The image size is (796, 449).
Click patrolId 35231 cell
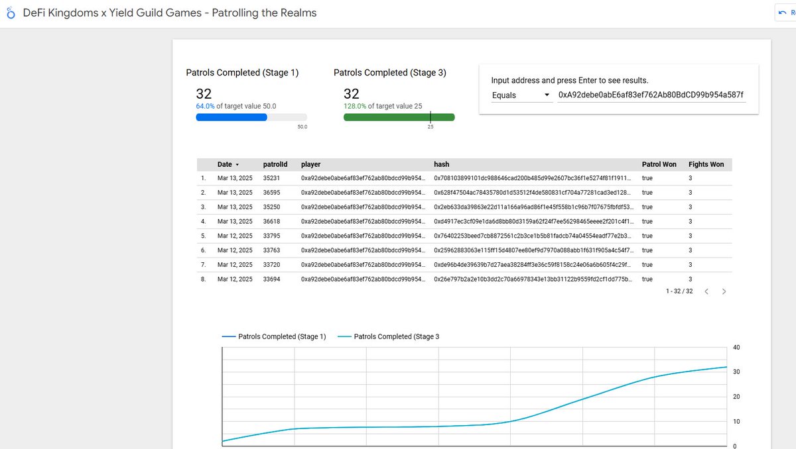click(271, 179)
